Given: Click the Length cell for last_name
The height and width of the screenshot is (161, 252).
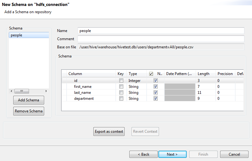Looking at the screenshot, I should point(205,93).
